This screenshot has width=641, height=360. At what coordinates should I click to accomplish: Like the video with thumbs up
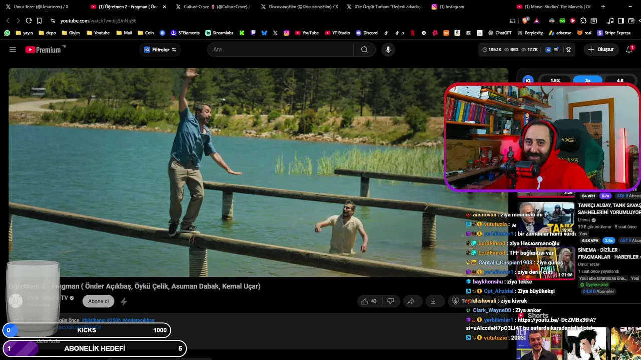click(x=369, y=301)
